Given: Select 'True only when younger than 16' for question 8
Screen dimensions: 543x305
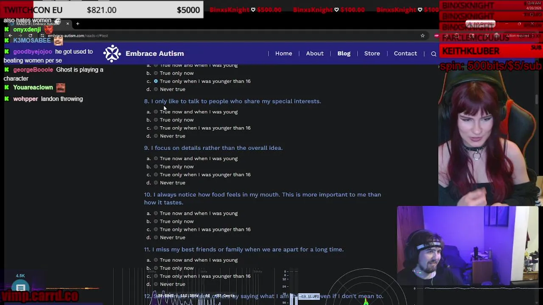Looking at the screenshot, I should click(x=156, y=128).
